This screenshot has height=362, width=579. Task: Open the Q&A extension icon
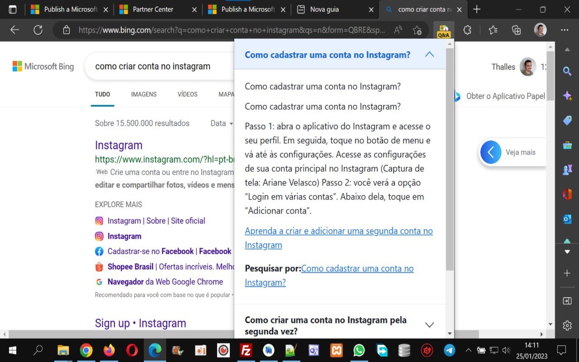(x=444, y=31)
